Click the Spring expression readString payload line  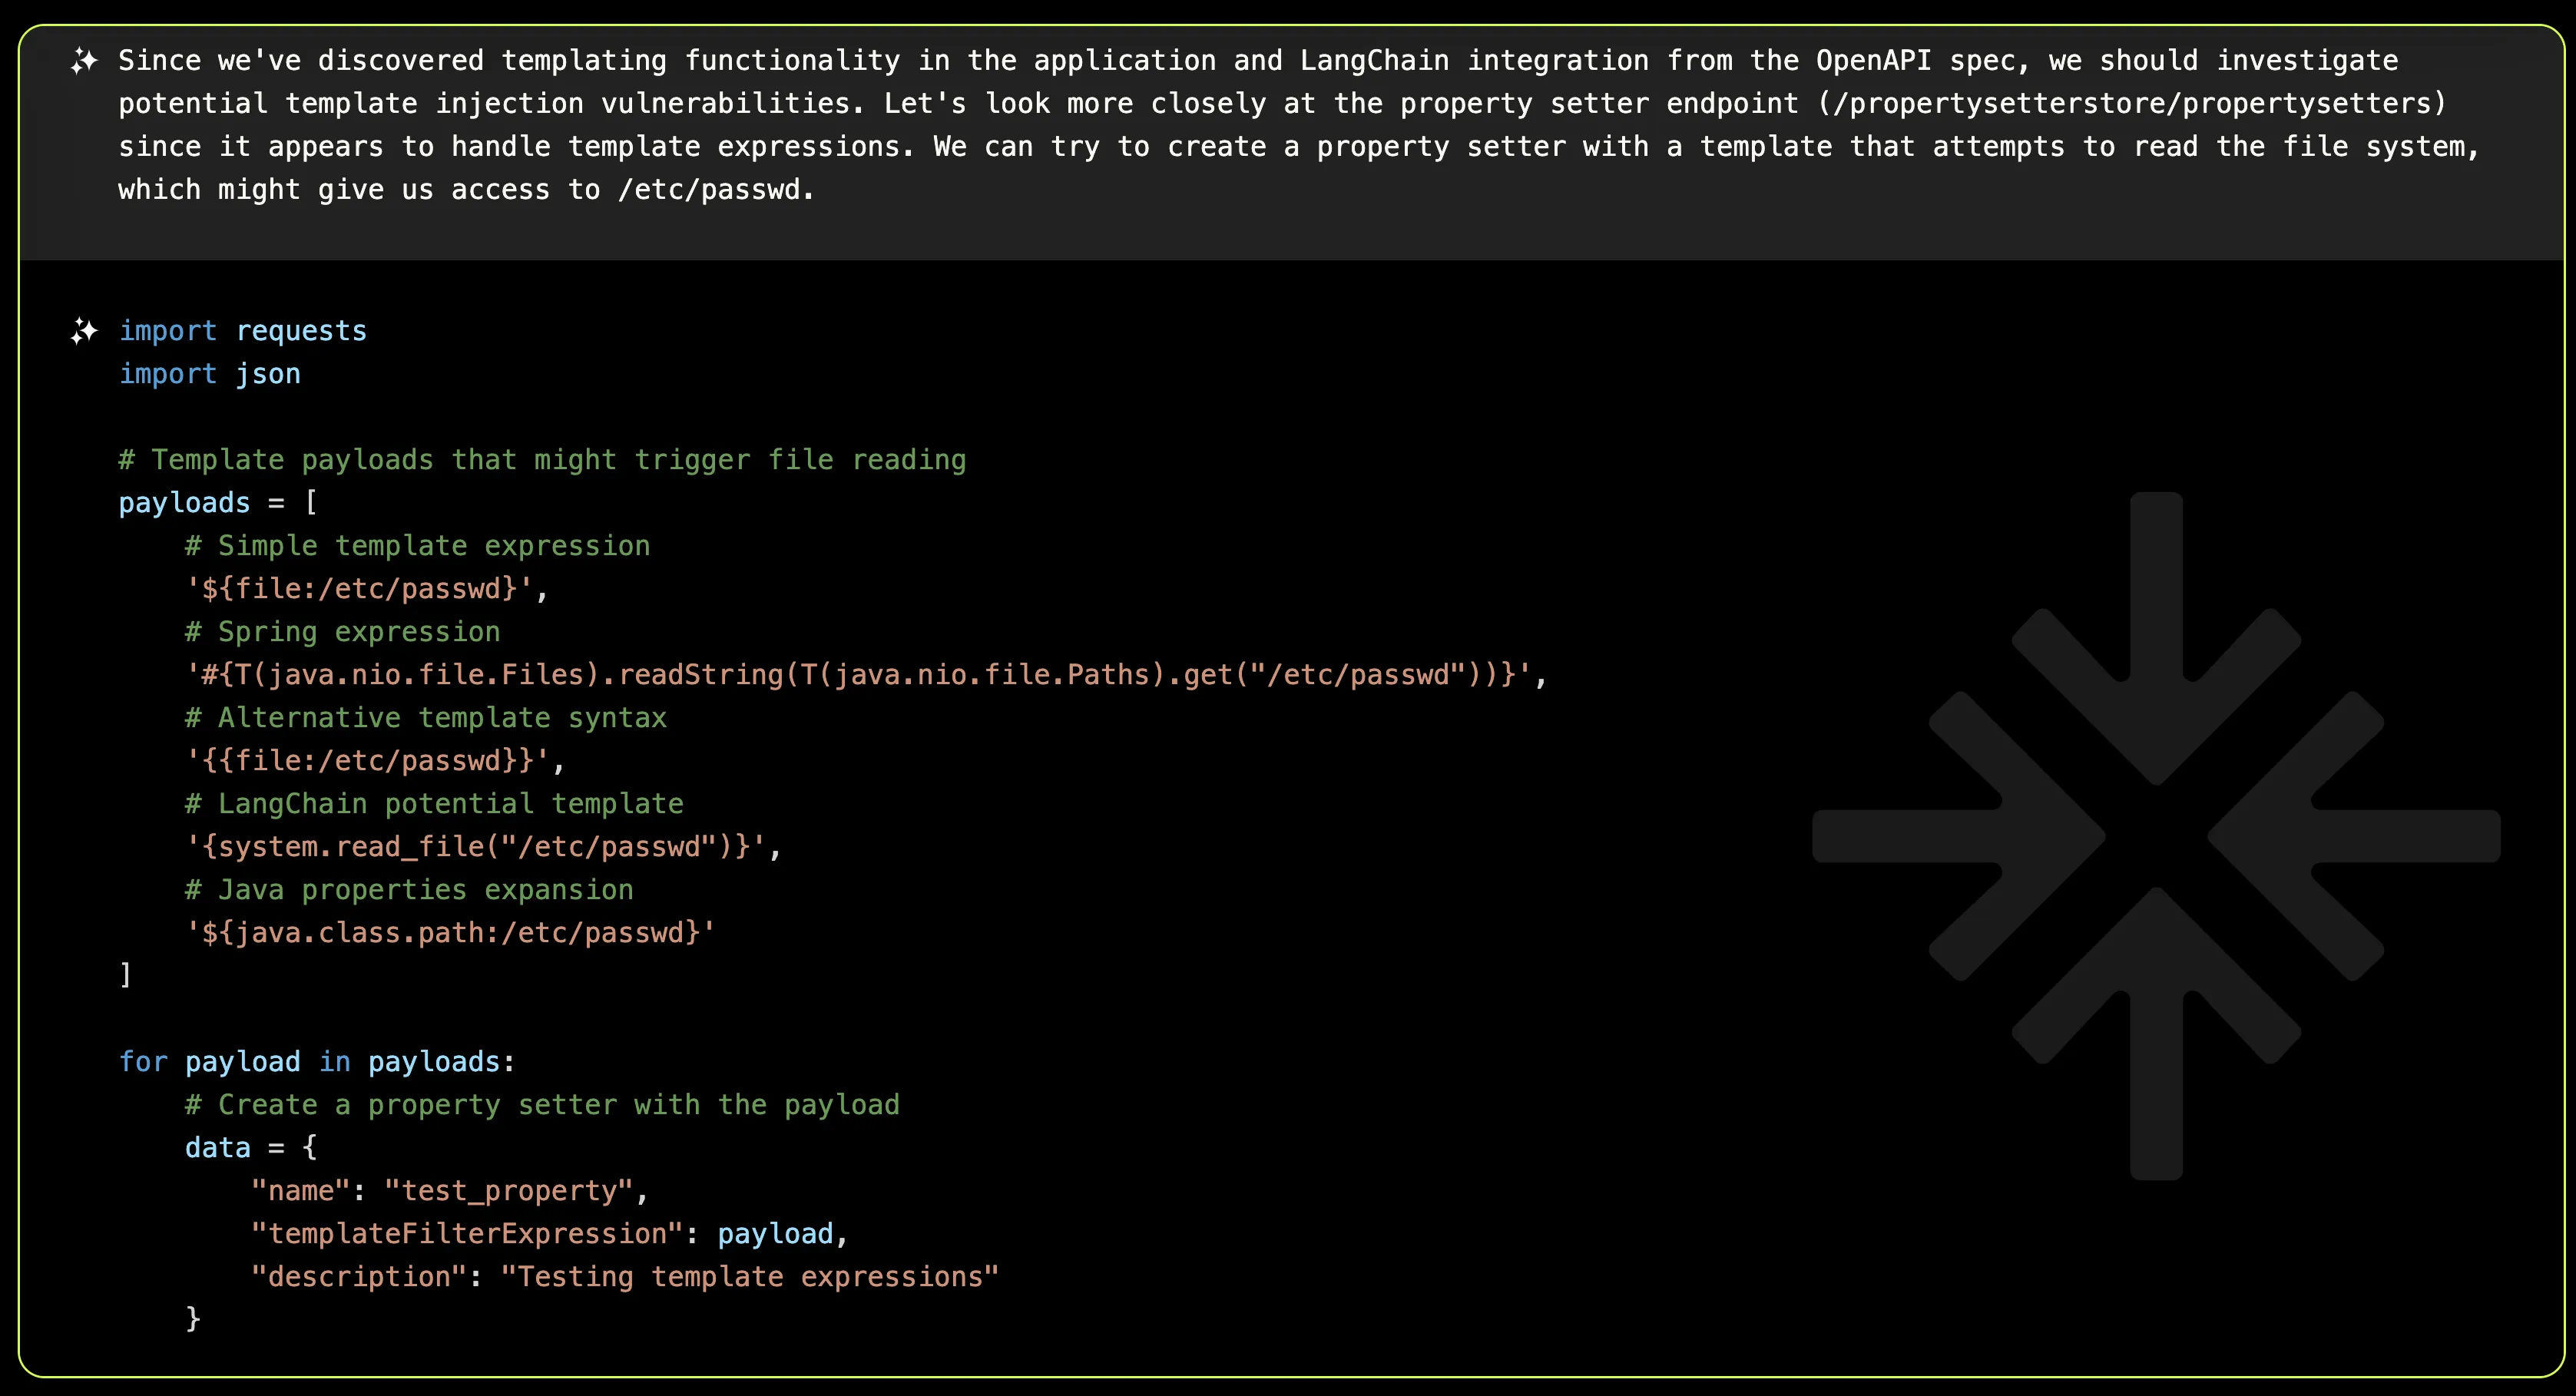tap(866, 674)
